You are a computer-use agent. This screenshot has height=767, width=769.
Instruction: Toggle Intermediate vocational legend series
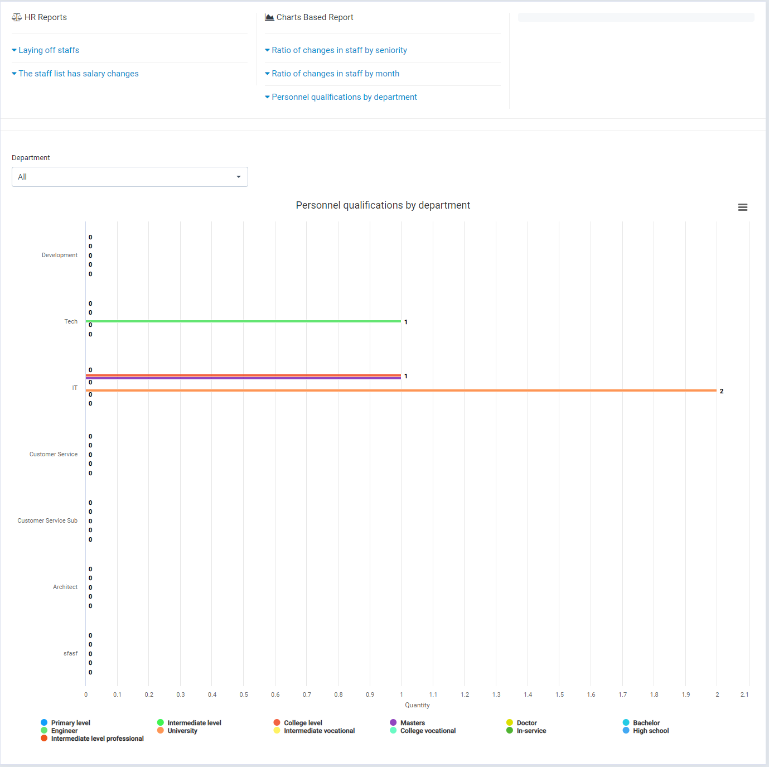coord(314,731)
